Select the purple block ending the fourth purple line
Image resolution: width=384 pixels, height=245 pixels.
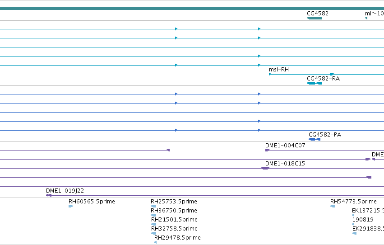(369, 177)
